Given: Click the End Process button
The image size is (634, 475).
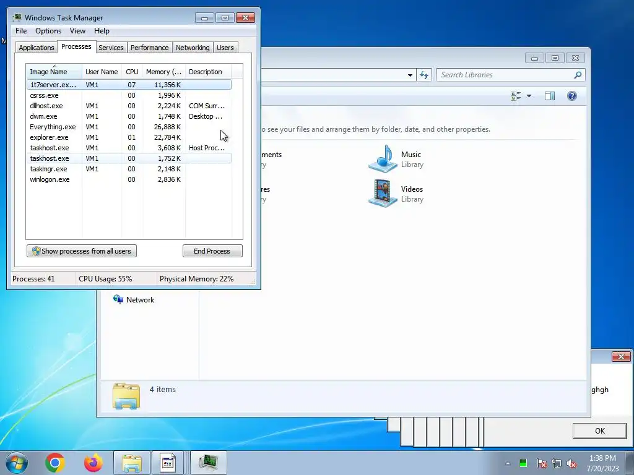Looking at the screenshot, I should click(212, 251).
